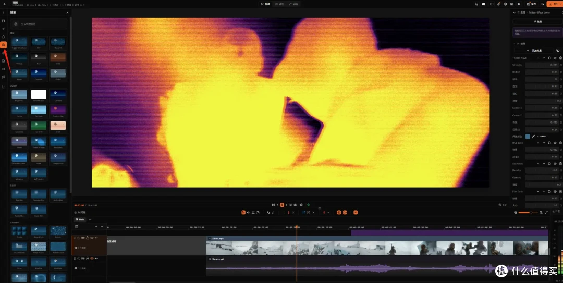Toggle visibility of the Trigger Wave effect
The height and width of the screenshot is (283, 563).
pyautogui.click(x=555, y=58)
